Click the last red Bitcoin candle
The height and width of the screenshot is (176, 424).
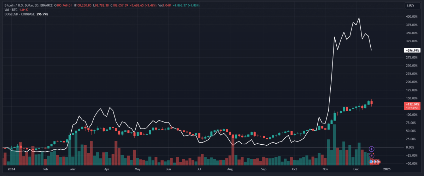[371, 103]
